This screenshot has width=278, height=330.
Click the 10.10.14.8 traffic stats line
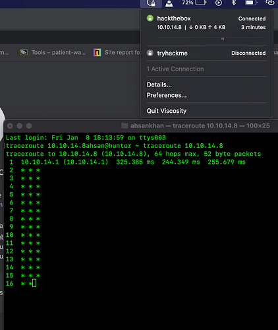pos(191,27)
